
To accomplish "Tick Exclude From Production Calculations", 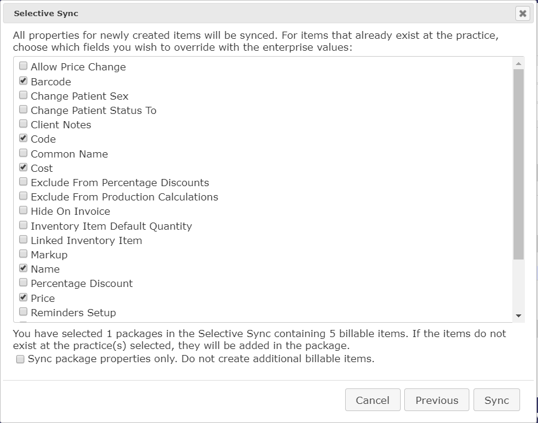I will pos(23,196).
